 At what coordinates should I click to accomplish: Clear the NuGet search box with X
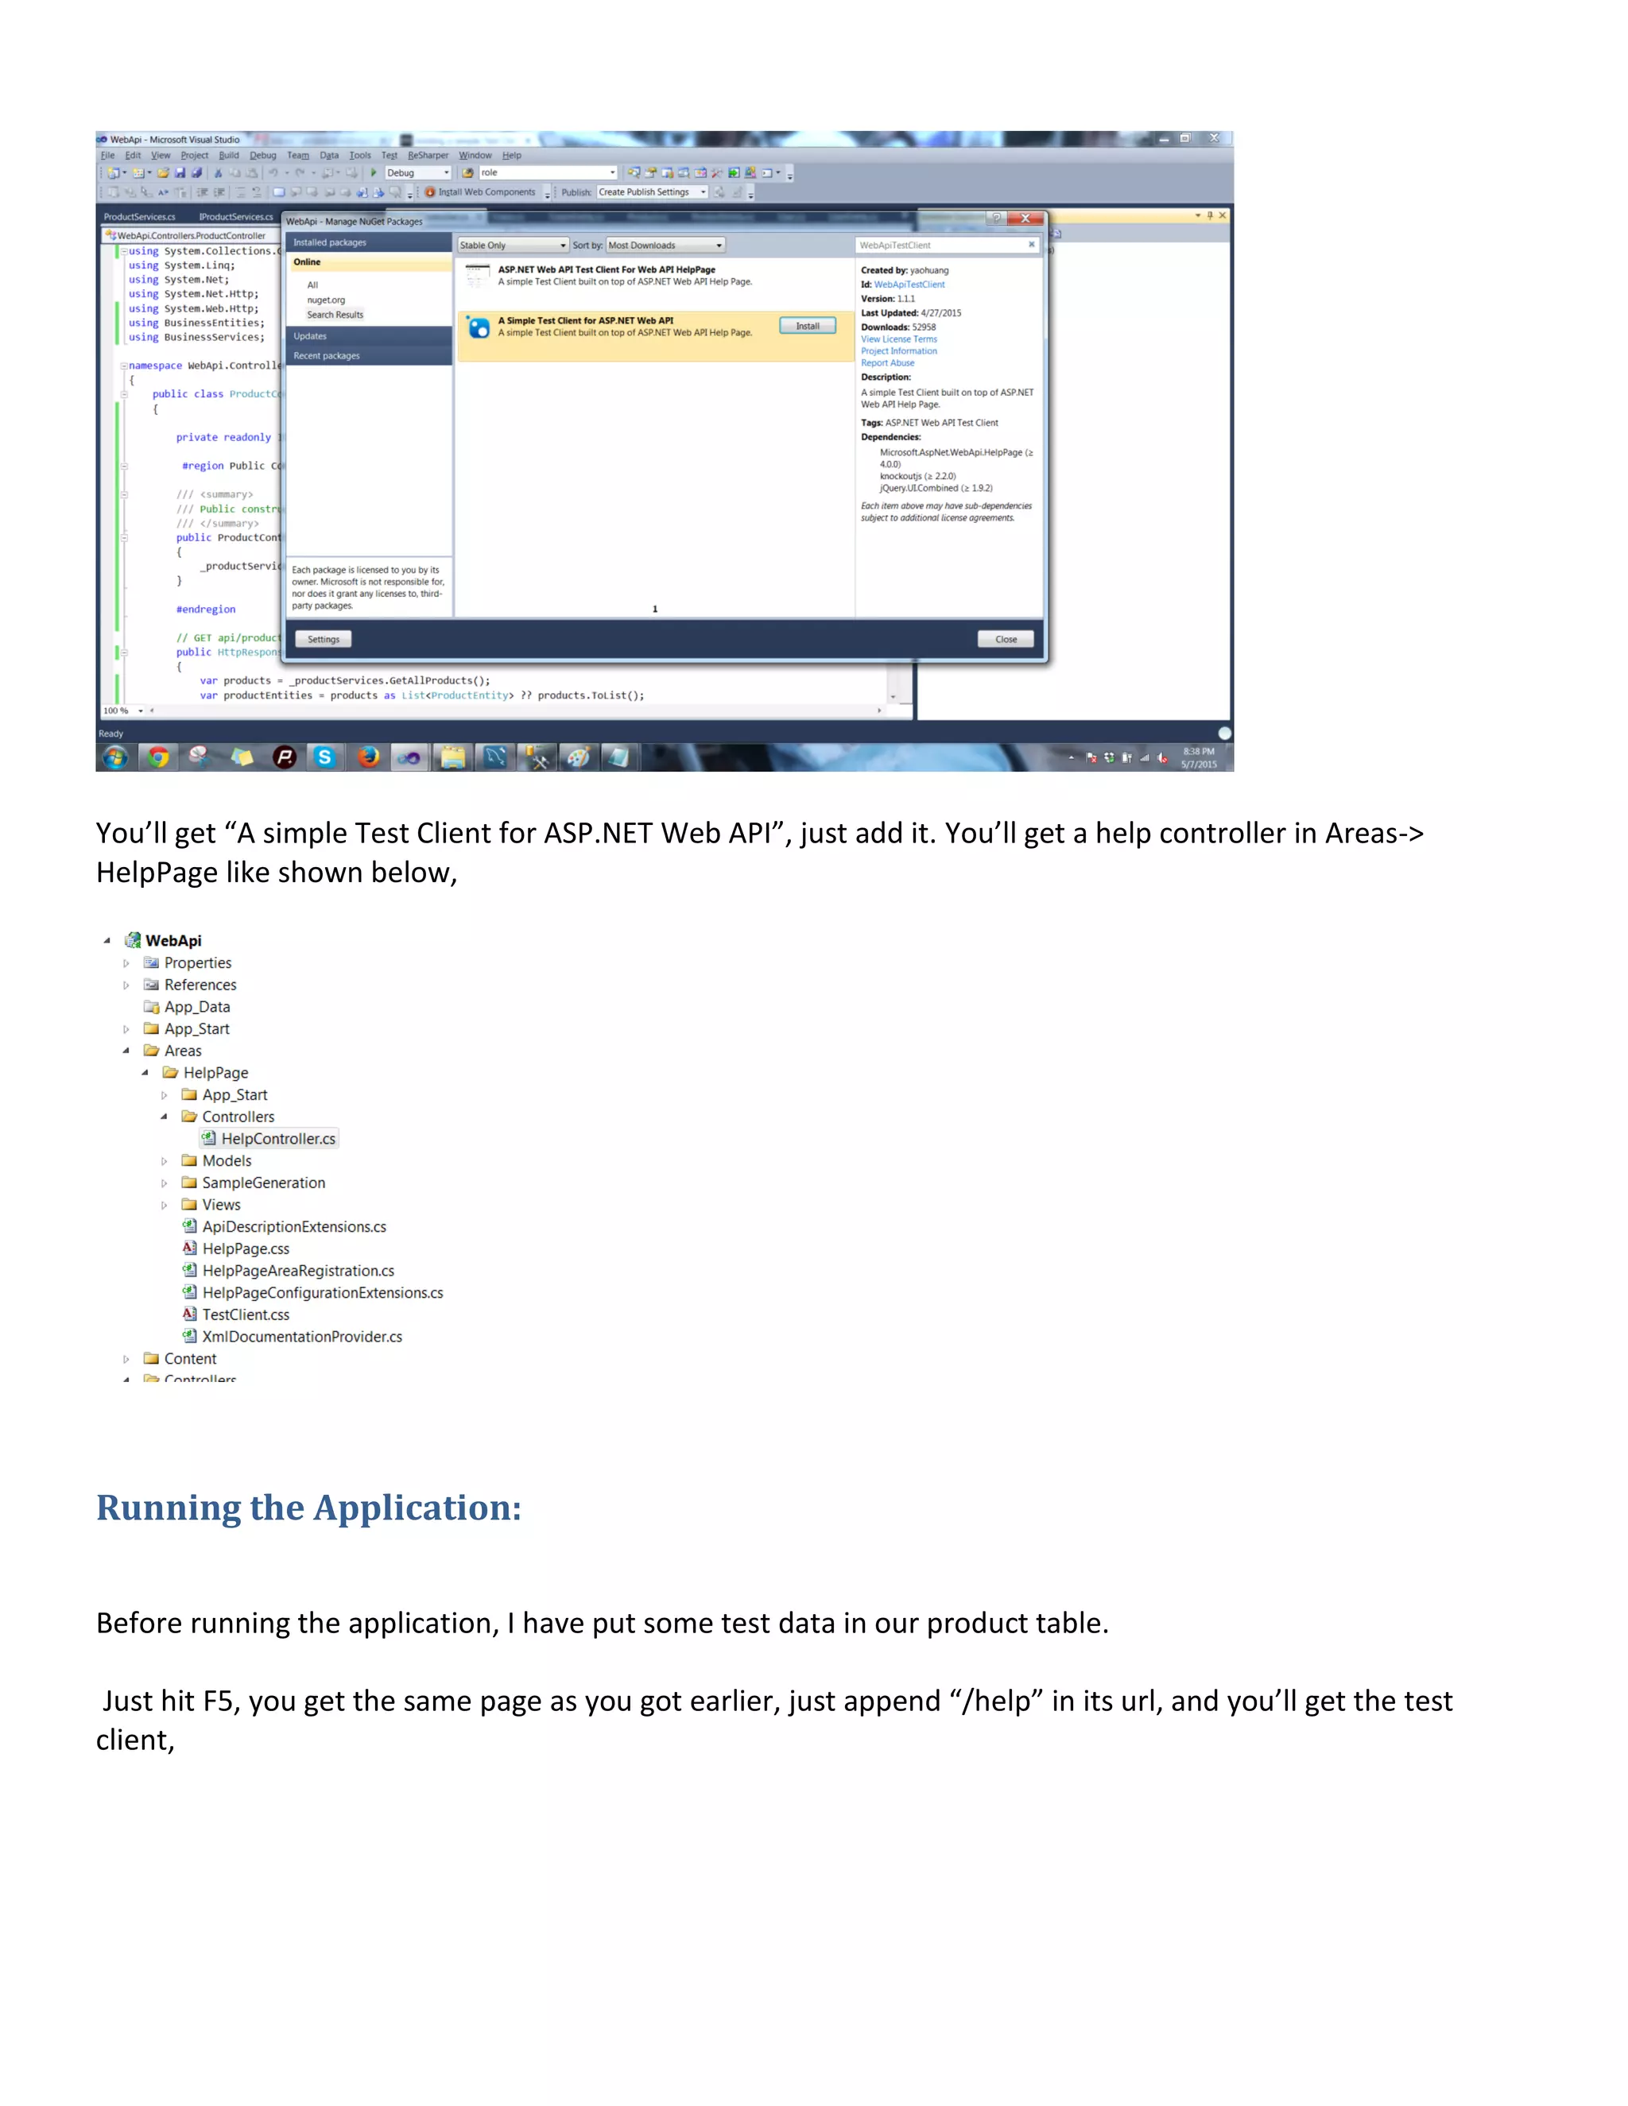[x=1031, y=245]
